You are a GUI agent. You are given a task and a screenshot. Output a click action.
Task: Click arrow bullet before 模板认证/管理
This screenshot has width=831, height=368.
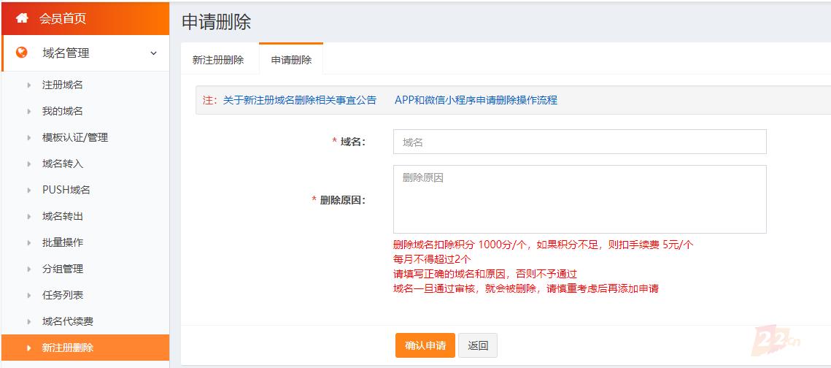point(29,137)
